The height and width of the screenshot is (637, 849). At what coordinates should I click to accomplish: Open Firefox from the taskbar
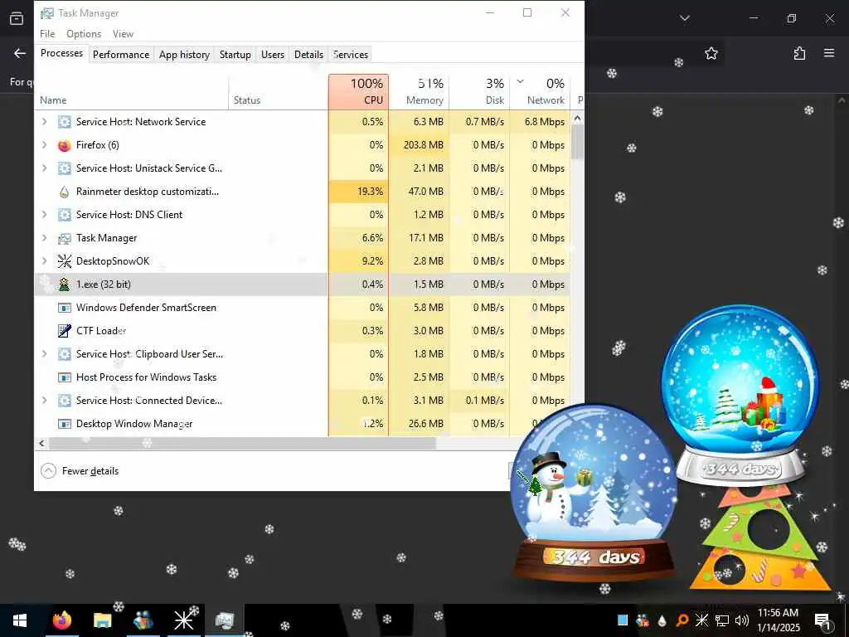[62, 620]
